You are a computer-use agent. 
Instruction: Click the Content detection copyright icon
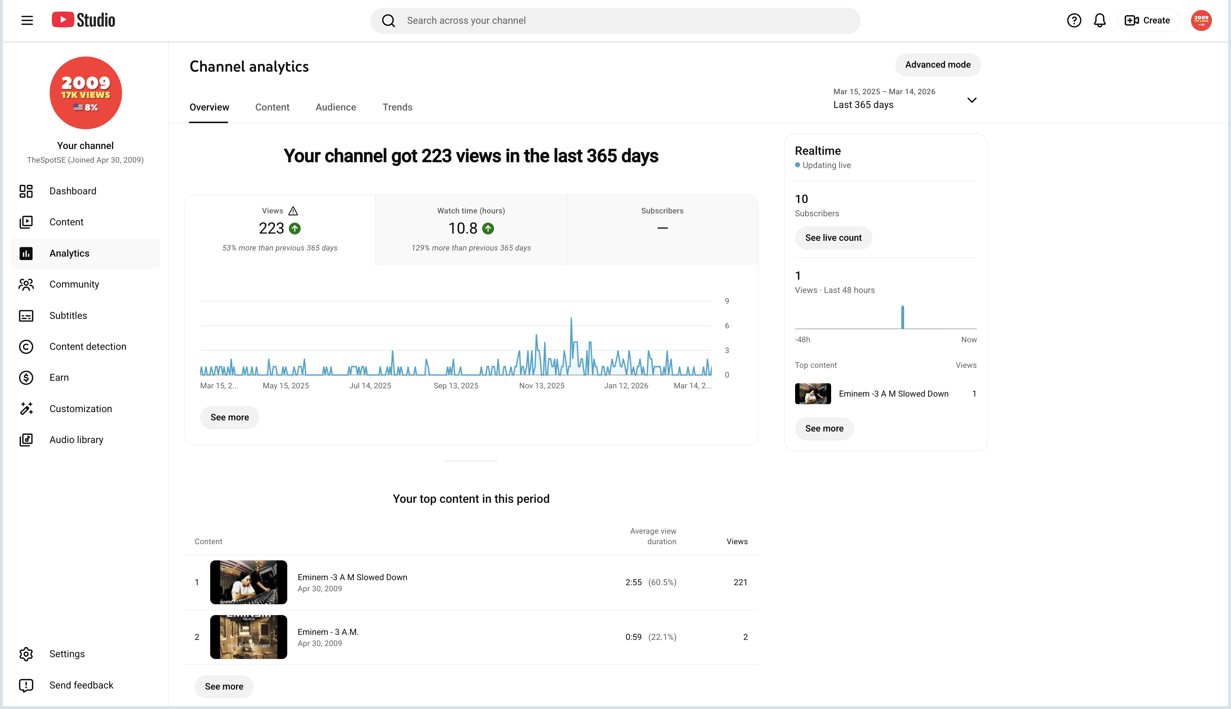(x=26, y=347)
